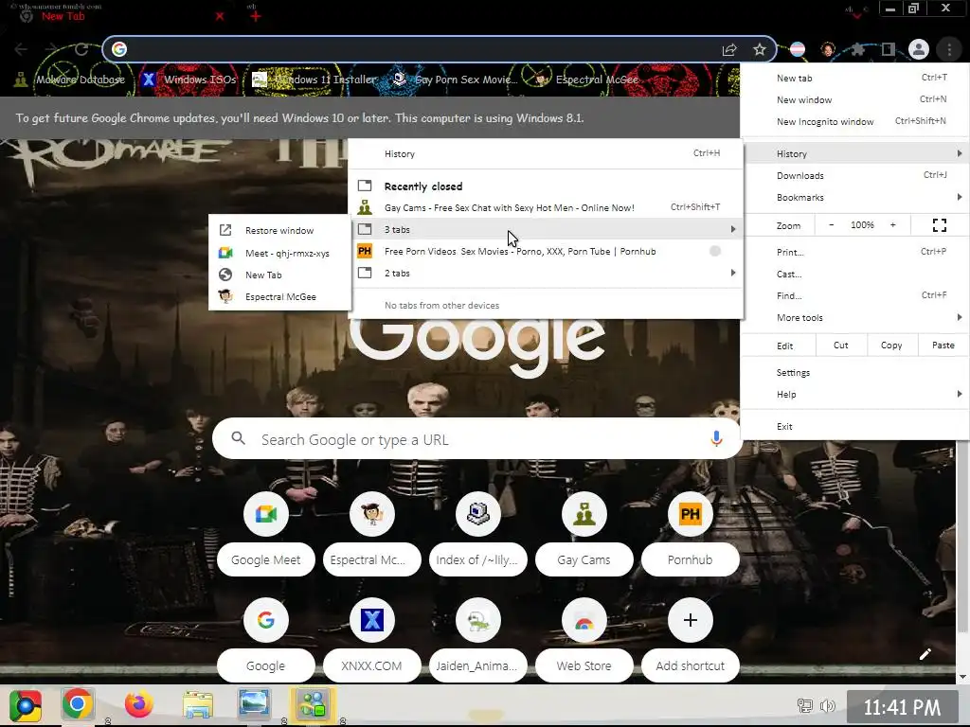Open Settings from the Chrome menu

tap(854, 373)
